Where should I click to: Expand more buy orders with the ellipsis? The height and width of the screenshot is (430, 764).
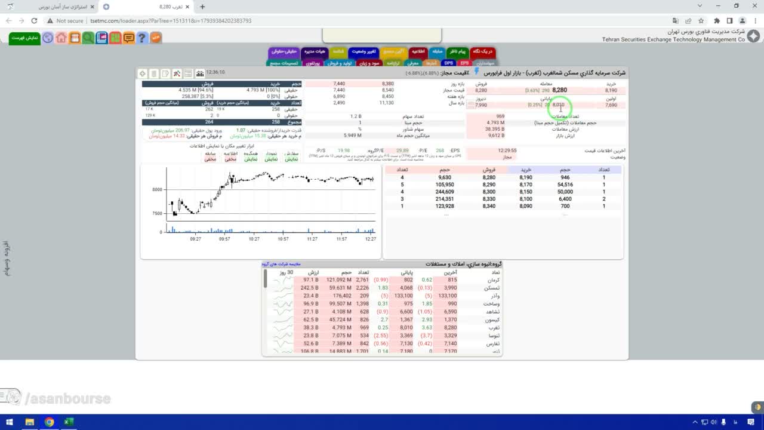(565, 213)
